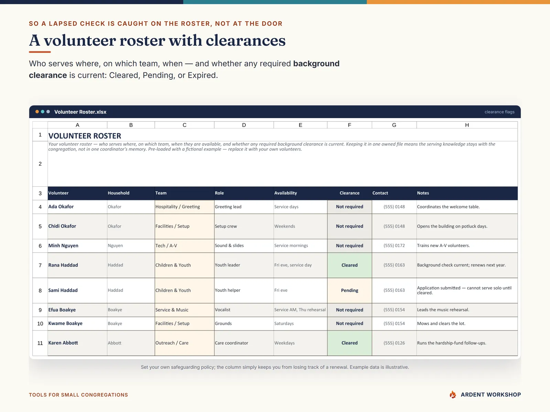Select the "Contact" column heading cell

(394, 193)
